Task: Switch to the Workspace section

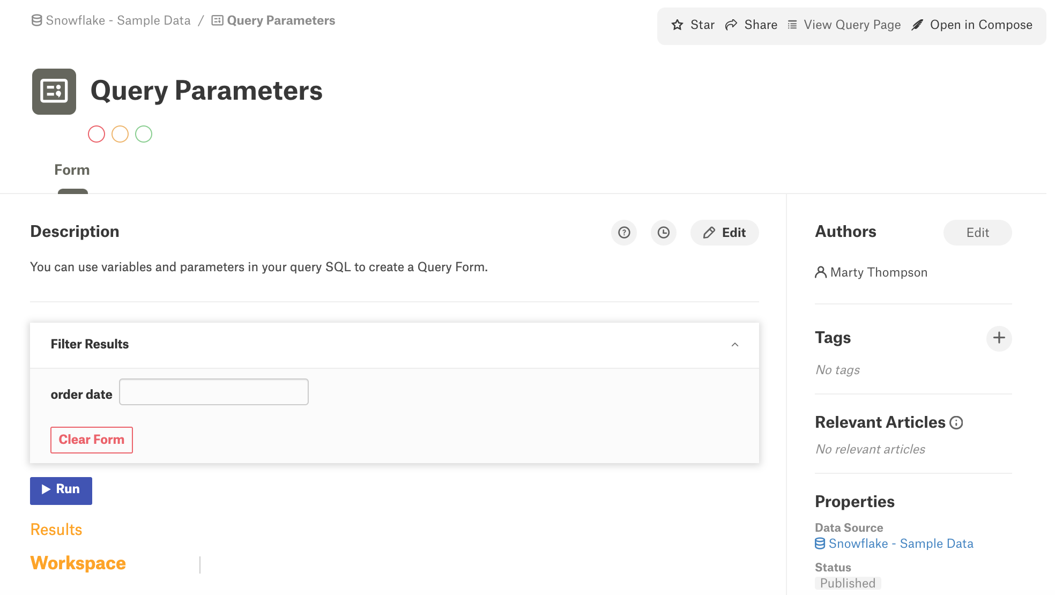Action: click(x=78, y=563)
